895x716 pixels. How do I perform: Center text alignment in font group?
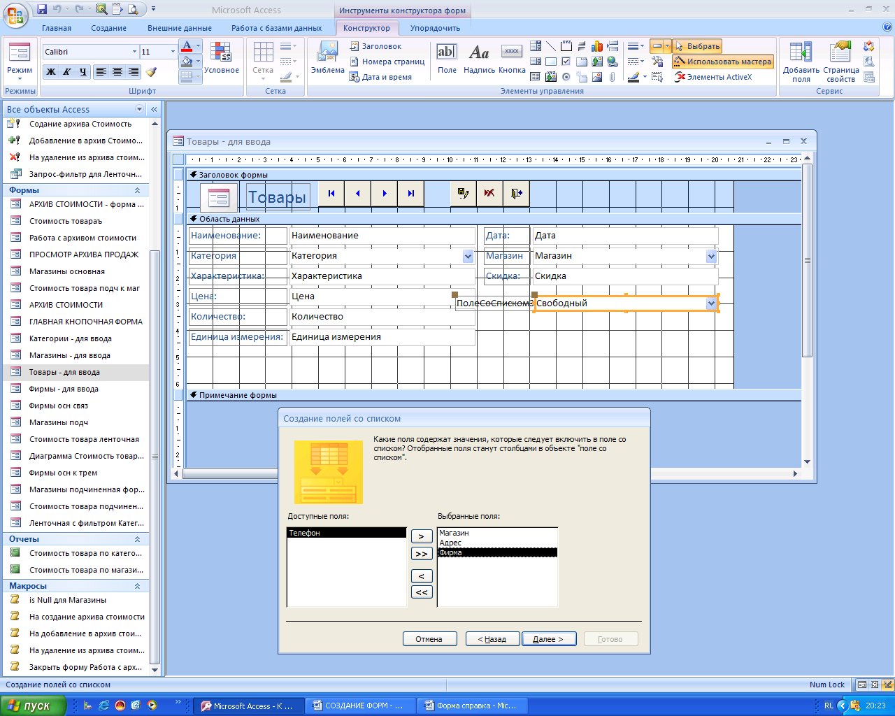117,71
